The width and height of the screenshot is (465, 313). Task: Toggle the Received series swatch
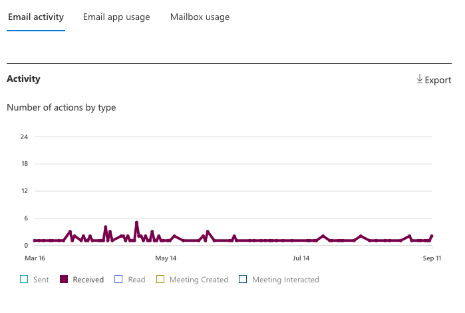tap(64, 280)
